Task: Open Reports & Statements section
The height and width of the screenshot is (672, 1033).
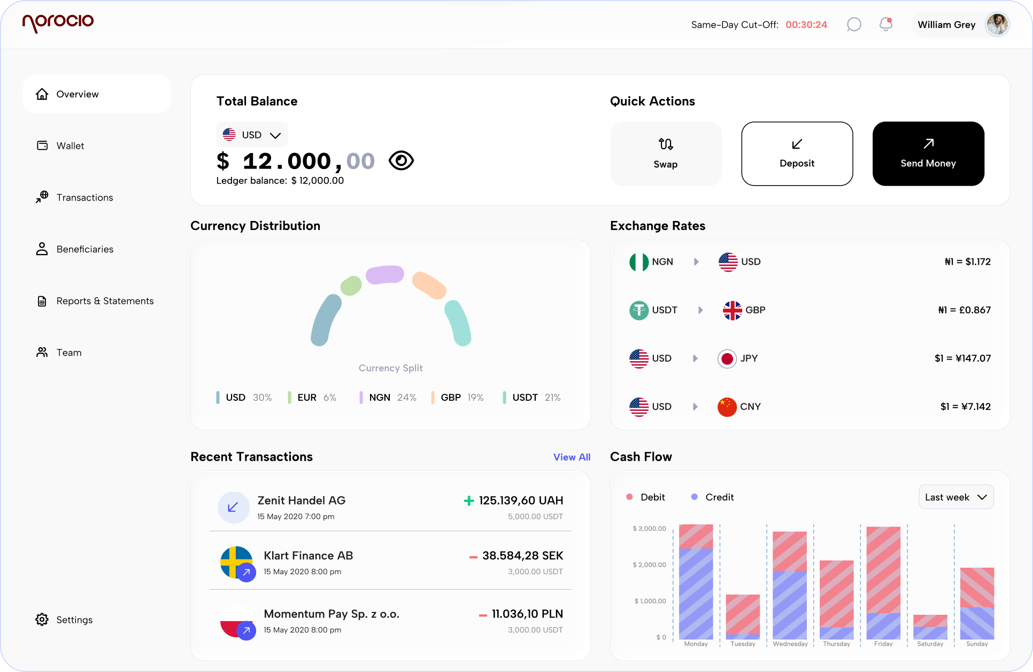Action: tap(105, 301)
